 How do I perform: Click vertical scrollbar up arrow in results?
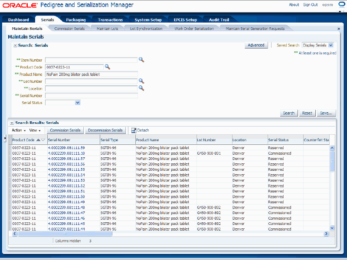[x=332, y=148]
